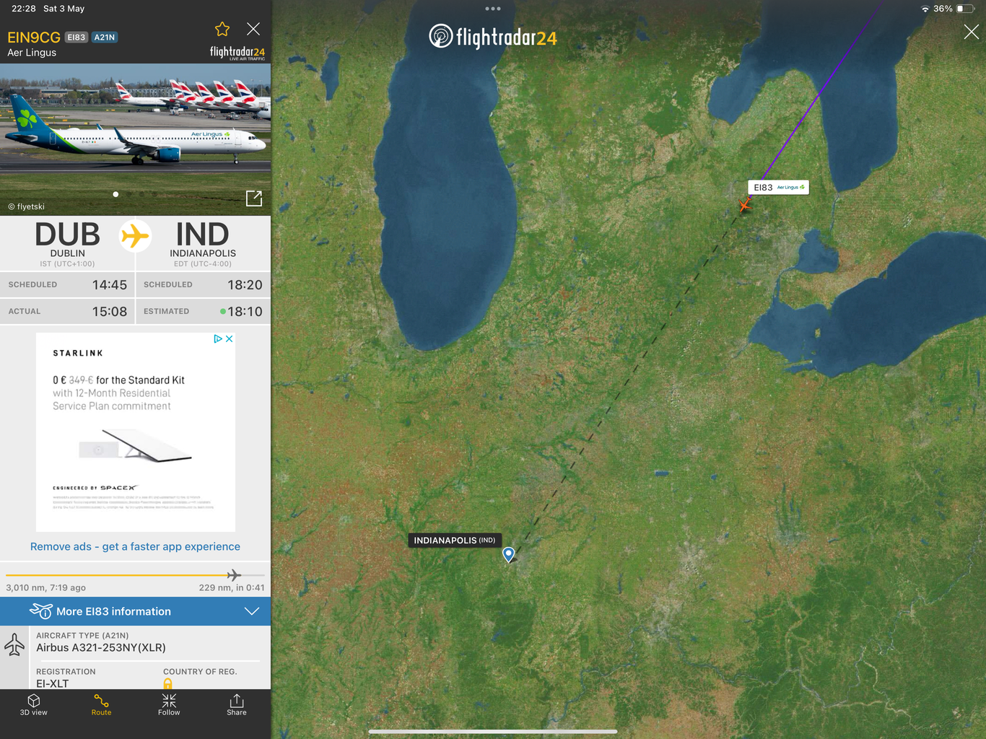
Task: Tap the '3,010 nm, 7:19 ago' flown distance
Action: click(x=46, y=587)
